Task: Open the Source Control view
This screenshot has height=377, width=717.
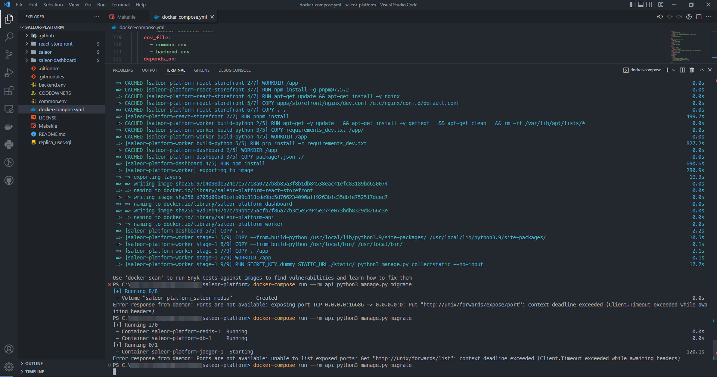Action: pyautogui.click(x=9, y=55)
